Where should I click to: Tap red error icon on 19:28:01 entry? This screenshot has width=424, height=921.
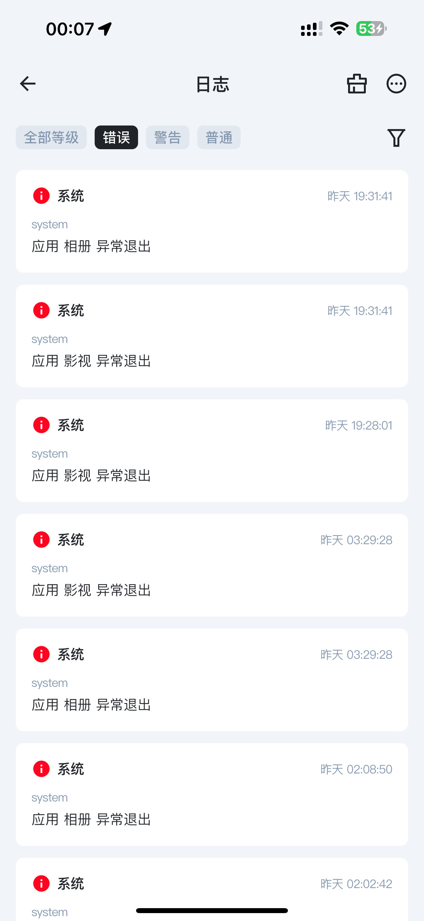(x=41, y=425)
